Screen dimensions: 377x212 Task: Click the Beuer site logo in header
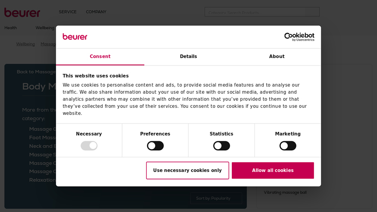22,13
